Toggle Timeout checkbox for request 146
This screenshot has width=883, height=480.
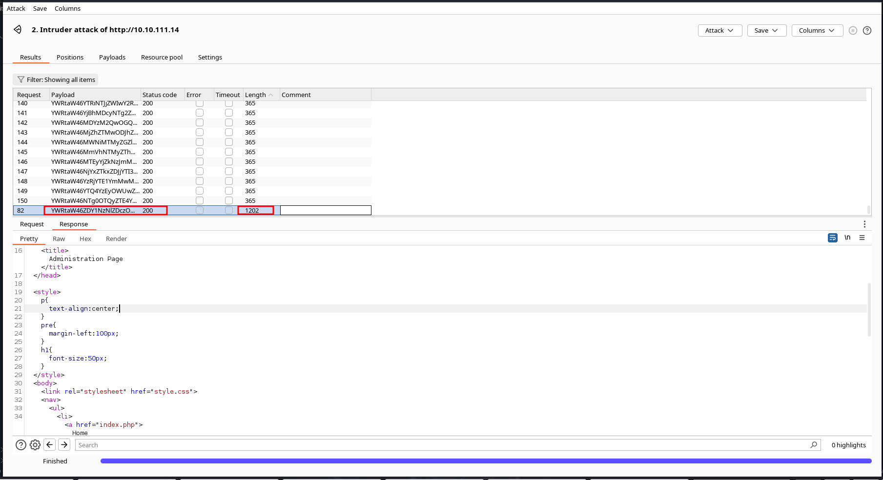pos(229,161)
